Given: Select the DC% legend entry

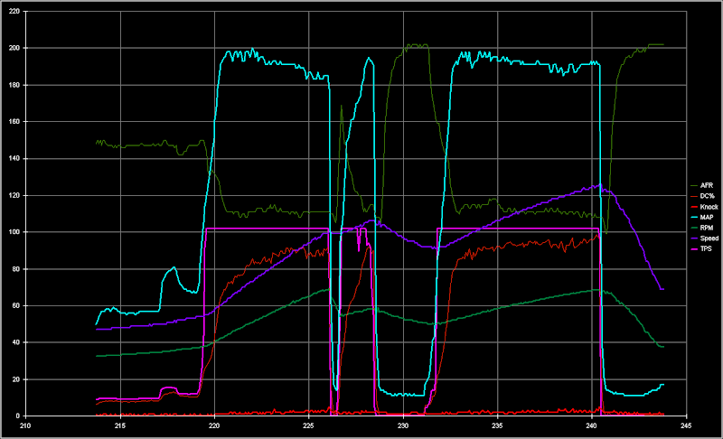Looking at the screenshot, I should click(x=703, y=196).
